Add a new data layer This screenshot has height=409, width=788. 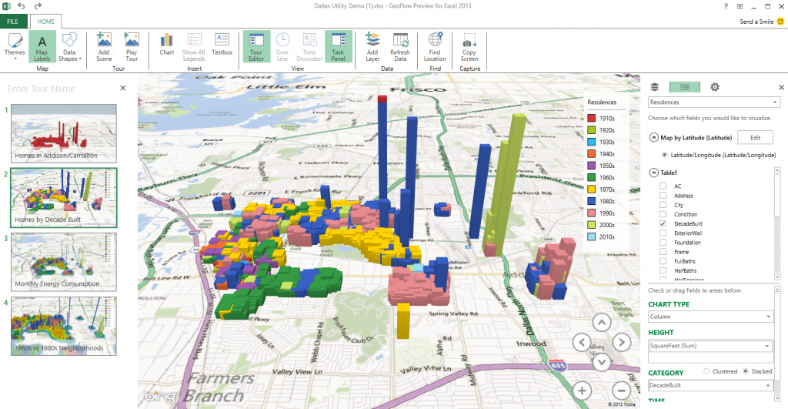point(372,47)
